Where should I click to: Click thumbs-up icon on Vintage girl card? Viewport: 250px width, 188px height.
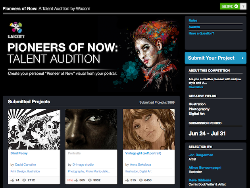click(x=127, y=180)
